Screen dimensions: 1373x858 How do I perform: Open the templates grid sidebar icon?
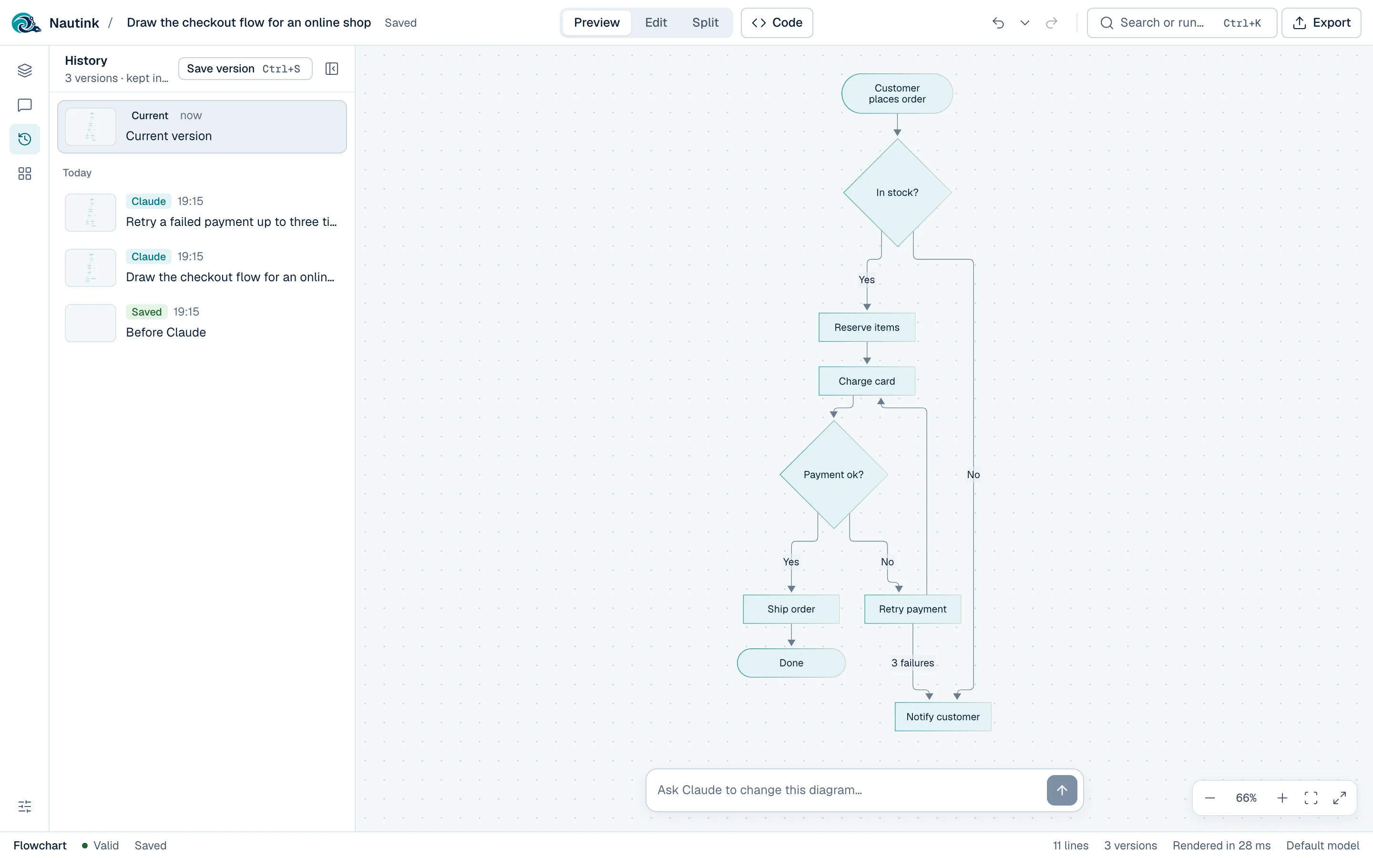pyautogui.click(x=24, y=174)
